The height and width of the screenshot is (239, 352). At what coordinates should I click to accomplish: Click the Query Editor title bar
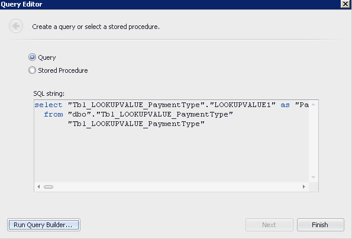pos(169,4)
